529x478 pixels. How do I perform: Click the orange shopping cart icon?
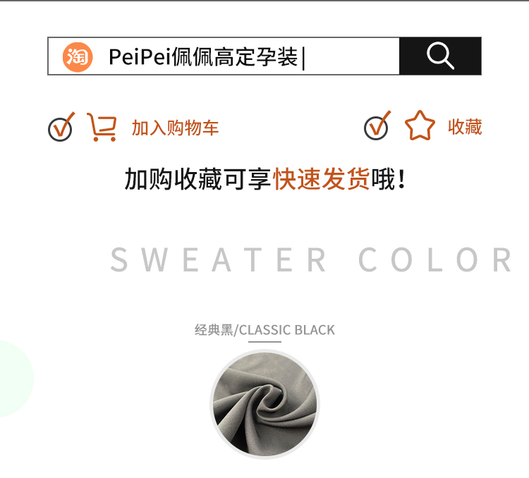pos(102,127)
